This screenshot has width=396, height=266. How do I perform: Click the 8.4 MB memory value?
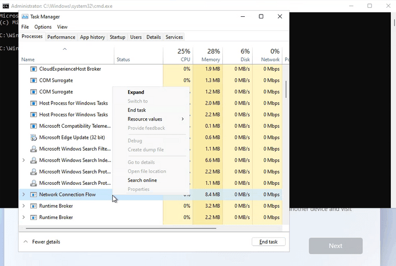pyautogui.click(x=212, y=194)
